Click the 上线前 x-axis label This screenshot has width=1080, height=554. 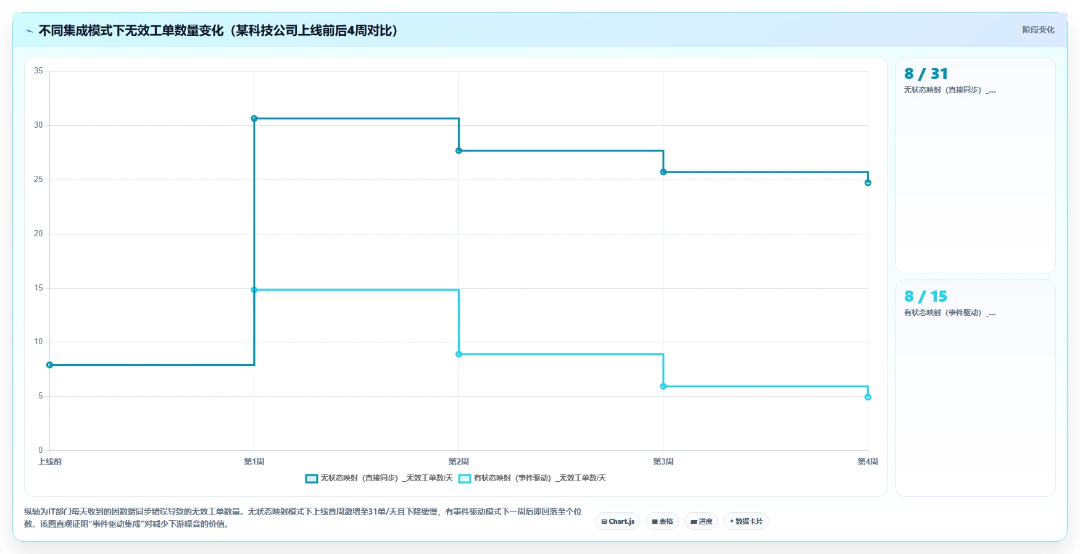pyautogui.click(x=50, y=462)
